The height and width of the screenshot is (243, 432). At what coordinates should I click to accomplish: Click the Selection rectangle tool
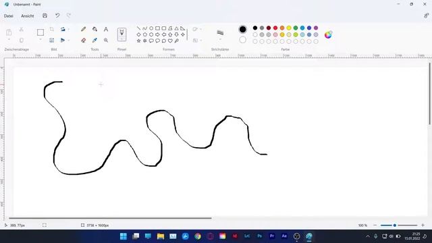pos(40,32)
